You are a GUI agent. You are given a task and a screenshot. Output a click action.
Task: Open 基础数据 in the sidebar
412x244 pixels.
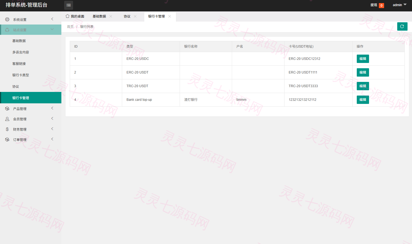click(31, 41)
